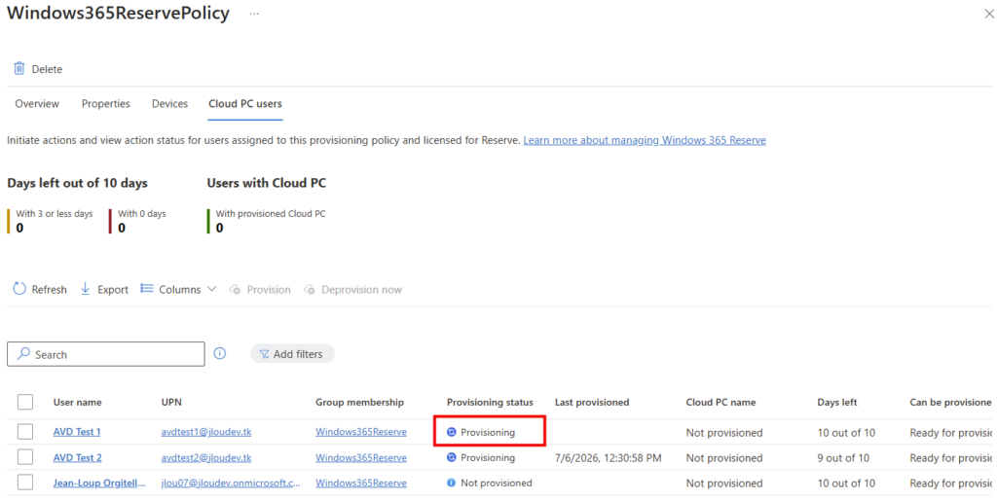
Task: Expand the Columns dropdown chevron
Action: click(211, 289)
